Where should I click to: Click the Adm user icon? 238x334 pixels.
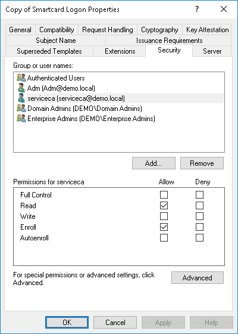(x=21, y=88)
